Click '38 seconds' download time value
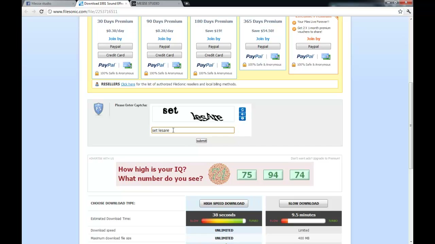This screenshot has width=435, height=244. click(x=224, y=215)
